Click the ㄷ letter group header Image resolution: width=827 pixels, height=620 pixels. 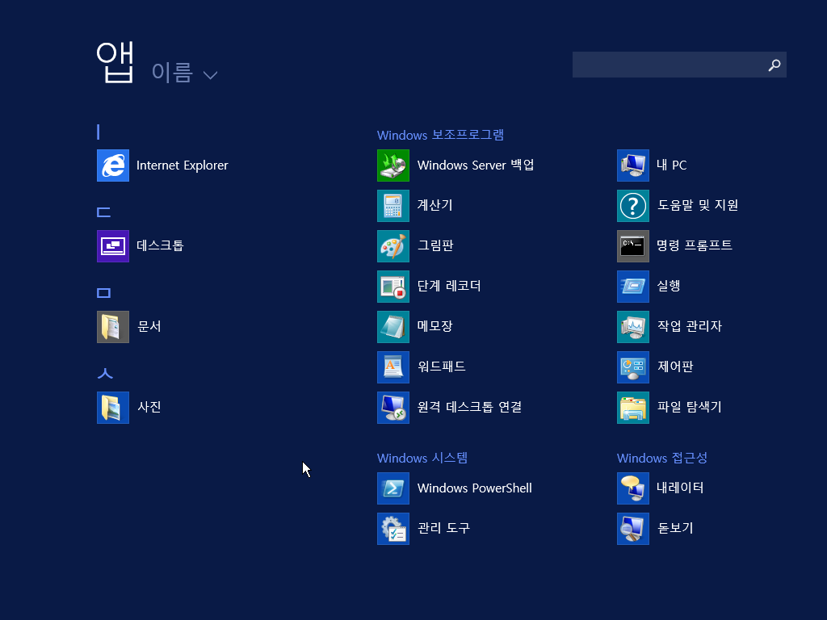(104, 212)
